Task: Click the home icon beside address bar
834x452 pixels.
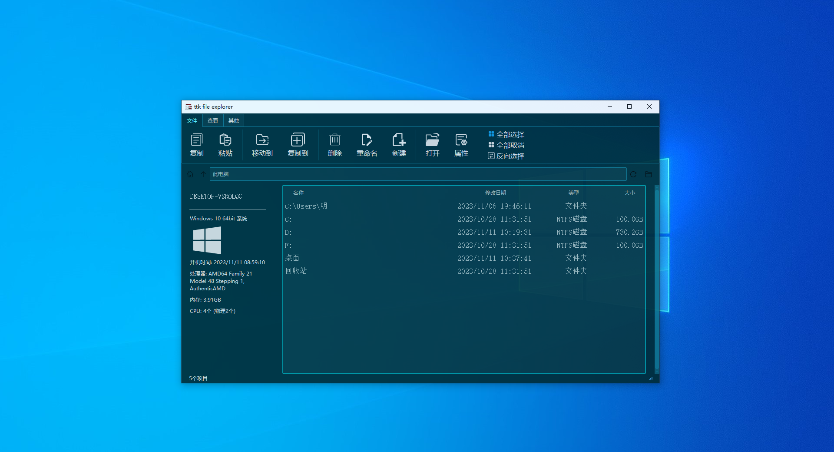Action: (190, 174)
